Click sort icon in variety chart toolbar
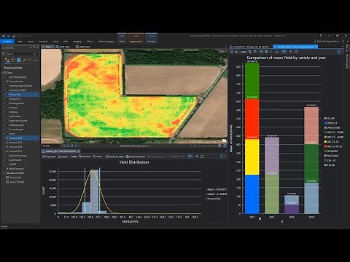350x262 pixels. coord(277,52)
